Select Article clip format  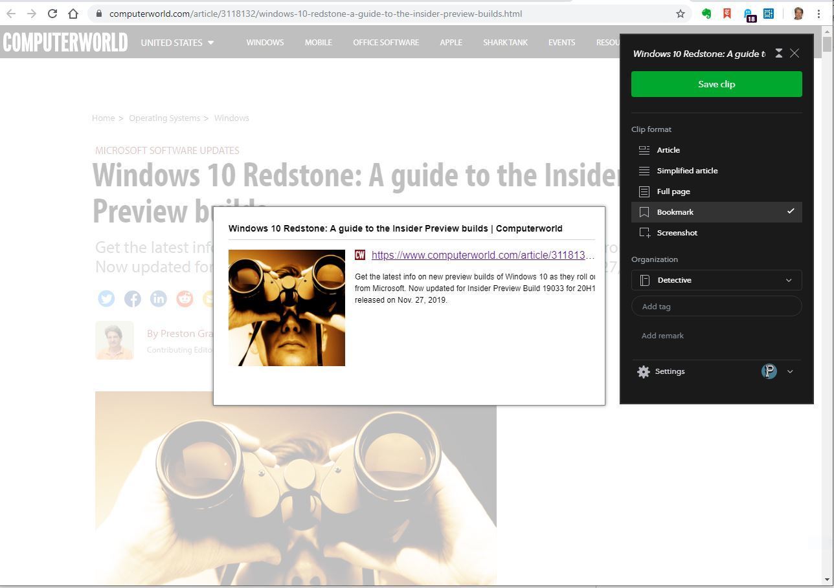pyautogui.click(x=716, y=150)
